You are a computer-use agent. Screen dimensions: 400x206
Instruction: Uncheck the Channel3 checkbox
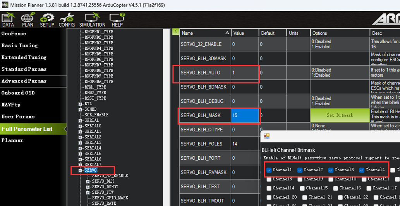tap(331, 170)
